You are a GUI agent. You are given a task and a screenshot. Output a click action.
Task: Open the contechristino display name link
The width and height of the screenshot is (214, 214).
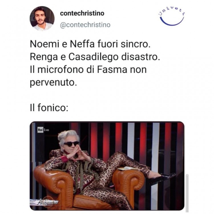[x=82, y=13]
